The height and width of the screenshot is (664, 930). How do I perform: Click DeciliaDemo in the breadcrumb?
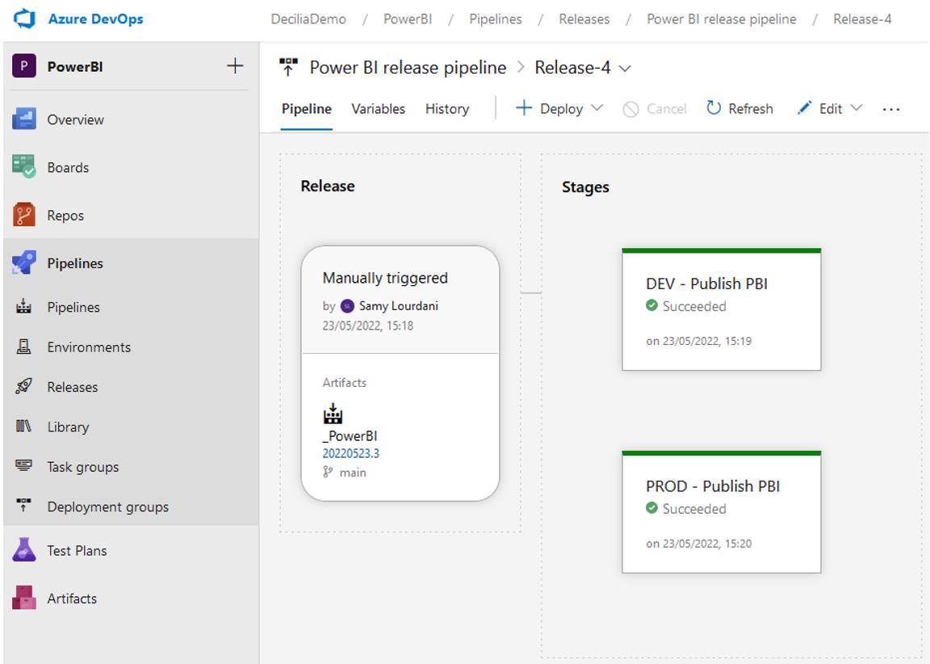tap(308, 19)
